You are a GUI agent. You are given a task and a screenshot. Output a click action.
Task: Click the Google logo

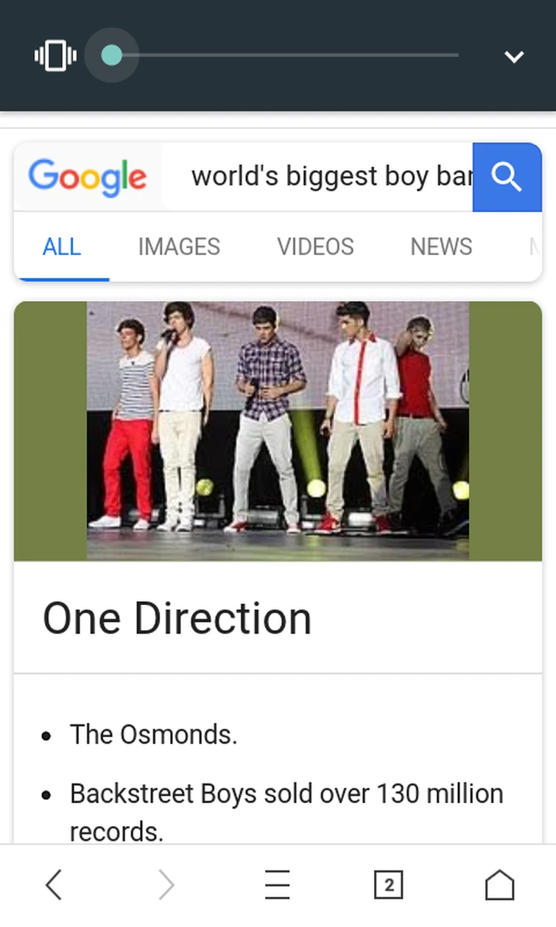tap(88, 178)
